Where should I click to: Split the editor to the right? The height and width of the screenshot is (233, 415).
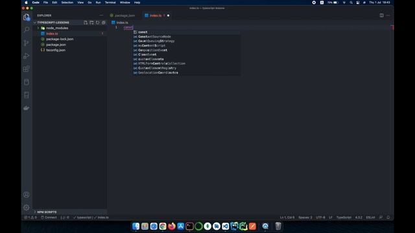click(x=382, y=16)
